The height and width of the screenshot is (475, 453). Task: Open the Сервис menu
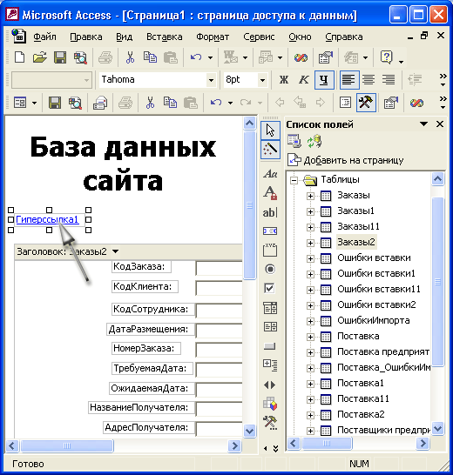pos(259,37)
